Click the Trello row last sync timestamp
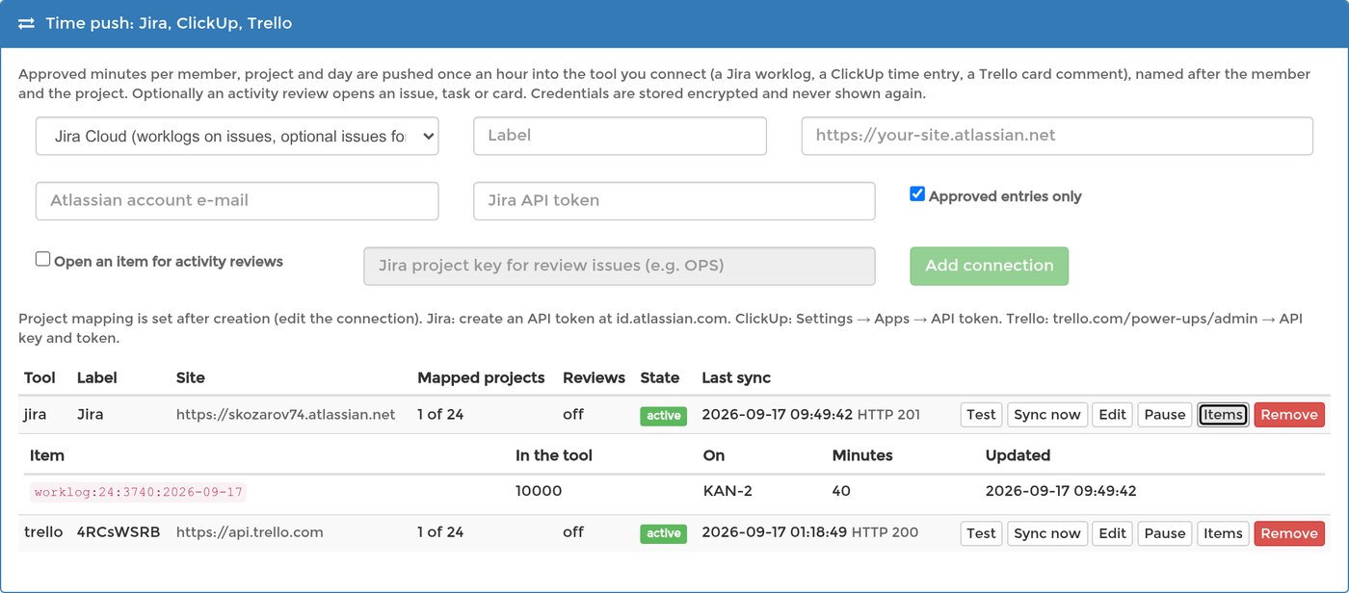The image size is (1349, 593). (x=775, y=532)
